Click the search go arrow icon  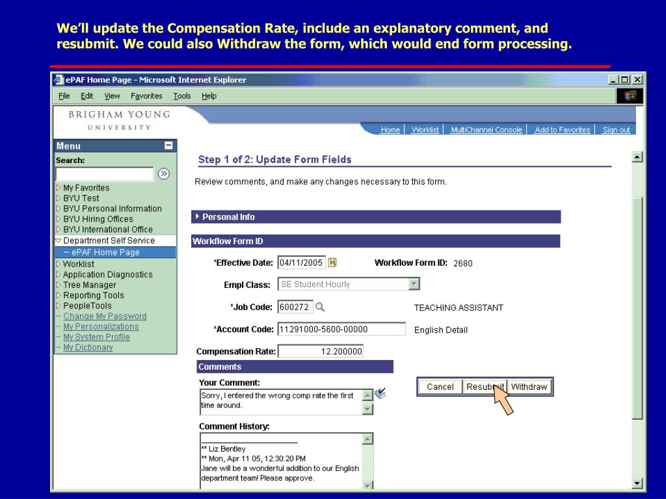[x=163, y=173]
